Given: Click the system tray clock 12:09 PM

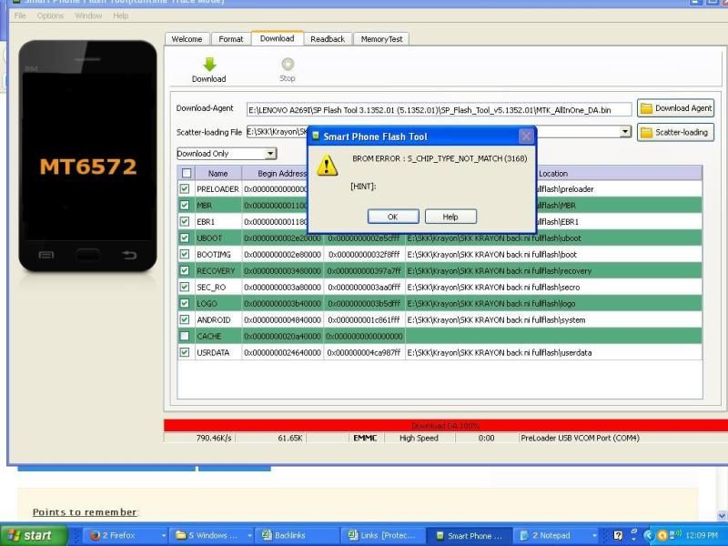Looking at the screenshot, I should point(702,535).
